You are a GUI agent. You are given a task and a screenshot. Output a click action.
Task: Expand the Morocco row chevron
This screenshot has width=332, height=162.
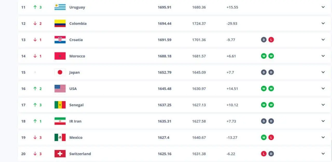tap(323, 56)
